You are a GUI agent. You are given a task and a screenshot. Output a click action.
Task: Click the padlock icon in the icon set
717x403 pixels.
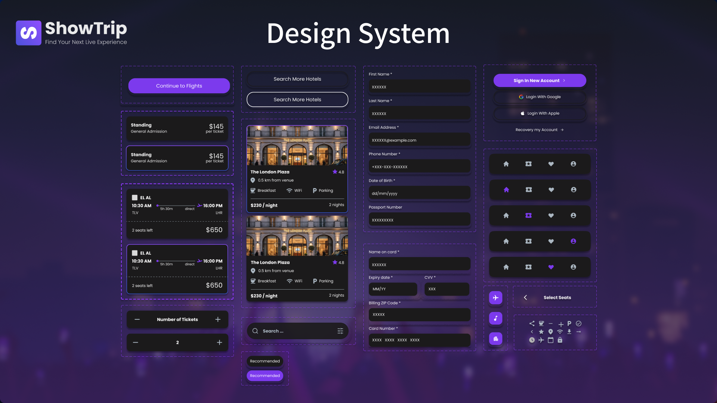pyautogui.click(x=560, y=340)
